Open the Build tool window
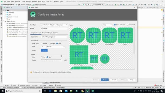 point(51,85)
